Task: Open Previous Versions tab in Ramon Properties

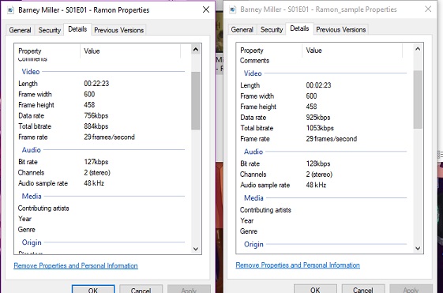Action: [119, 30]
